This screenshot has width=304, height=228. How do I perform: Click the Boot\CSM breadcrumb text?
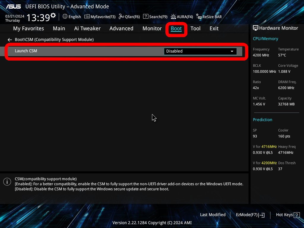pos(54,39)
